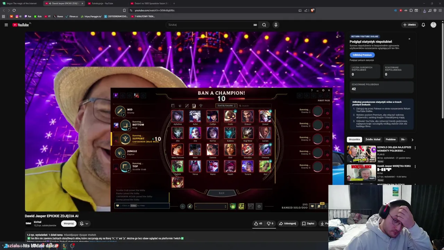Click the Zapisz save button

[308, 224]
